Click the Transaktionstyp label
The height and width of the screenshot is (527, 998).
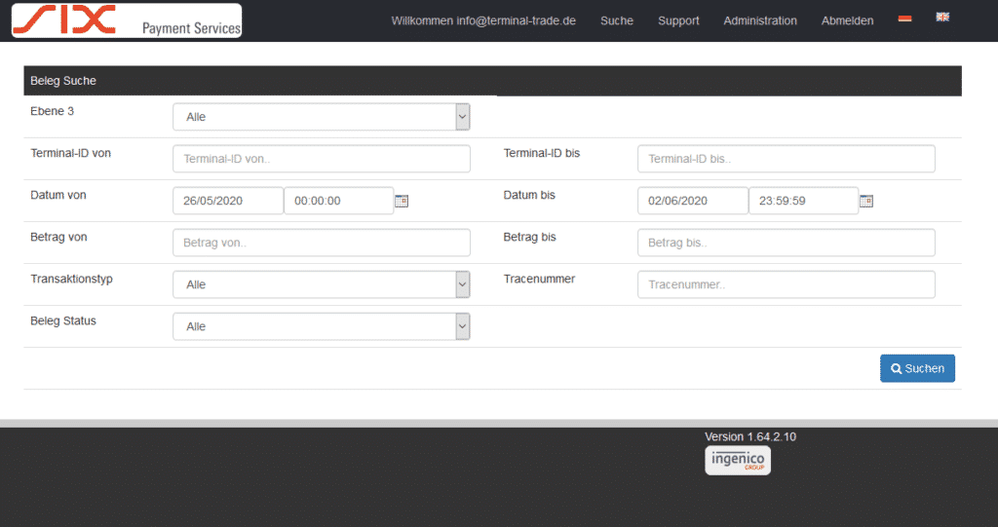click(71, 279)
